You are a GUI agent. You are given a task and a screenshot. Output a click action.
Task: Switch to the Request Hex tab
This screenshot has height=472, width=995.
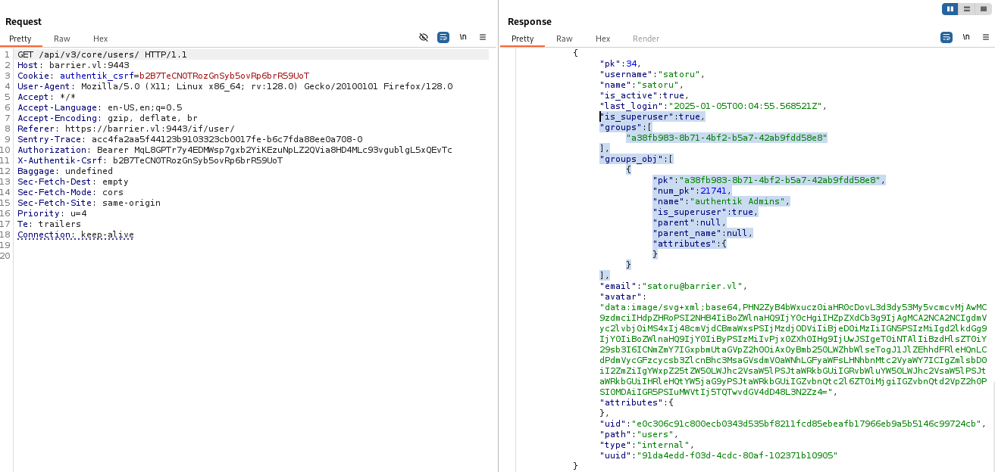(x=101, y=39)
